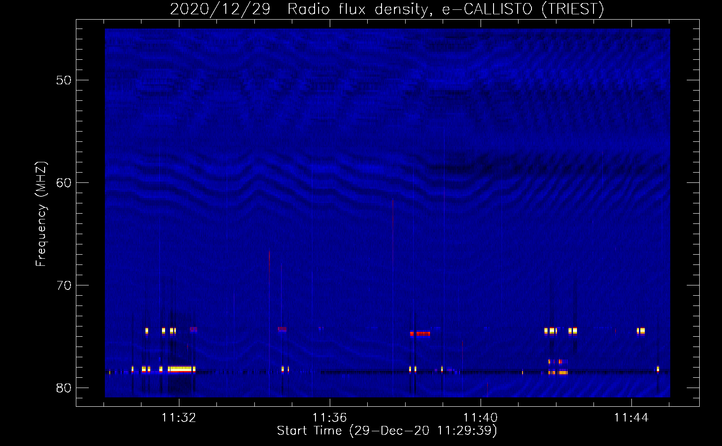Click the 11:40 time tick label
This screenshot has width=722, height=446.
click(481, 418)
